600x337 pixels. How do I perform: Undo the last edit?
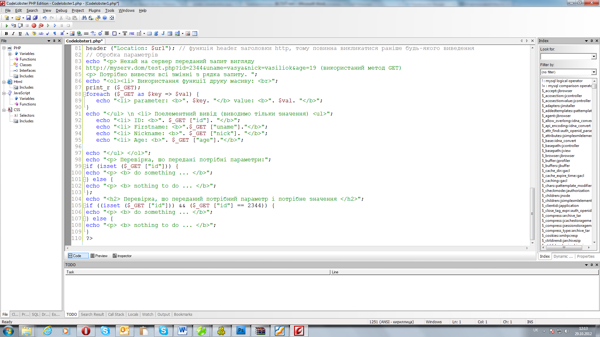coord(45,18)
